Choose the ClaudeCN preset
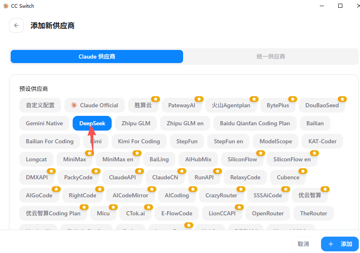360x253 pixels. point(165,177)
